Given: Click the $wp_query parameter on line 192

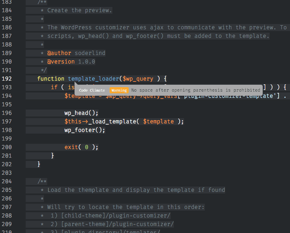Looking at the screenshot, I should (138, 79).
